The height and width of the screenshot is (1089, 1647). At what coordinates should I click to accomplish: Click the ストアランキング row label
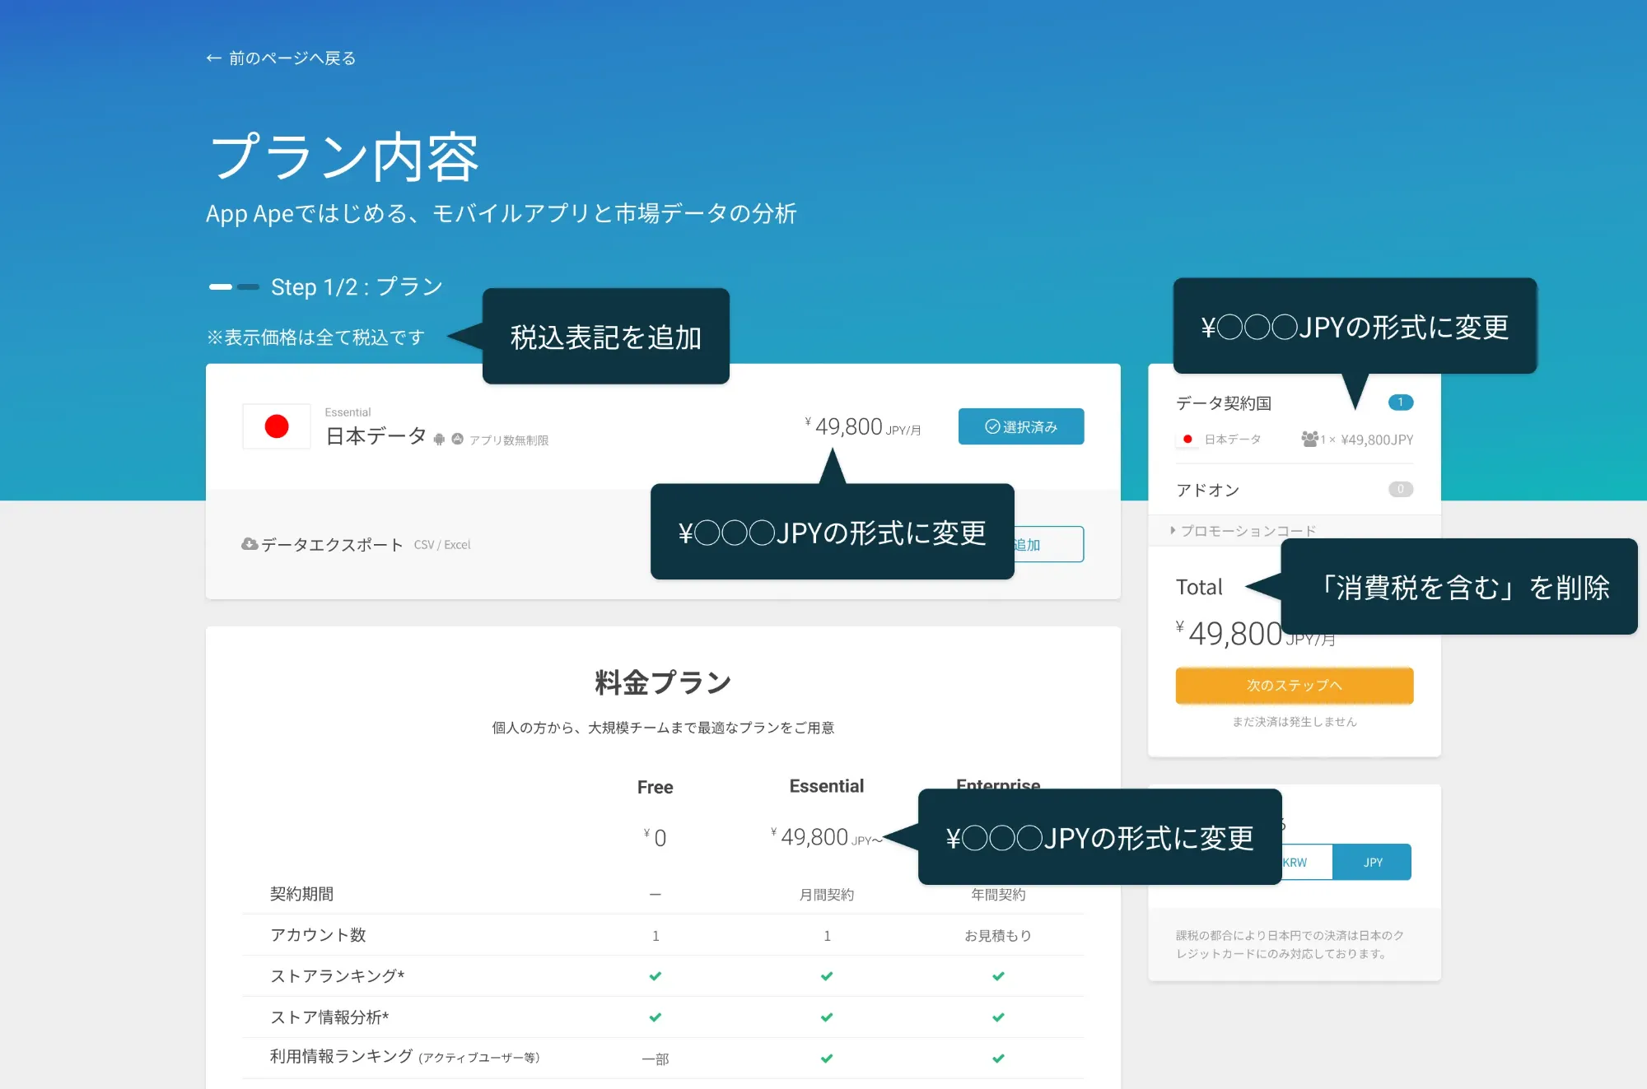tap(337, 975)
